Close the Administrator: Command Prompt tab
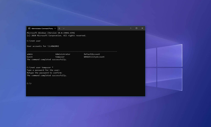The width and height of the screenshot is (211, 127). tap(55, 28)
